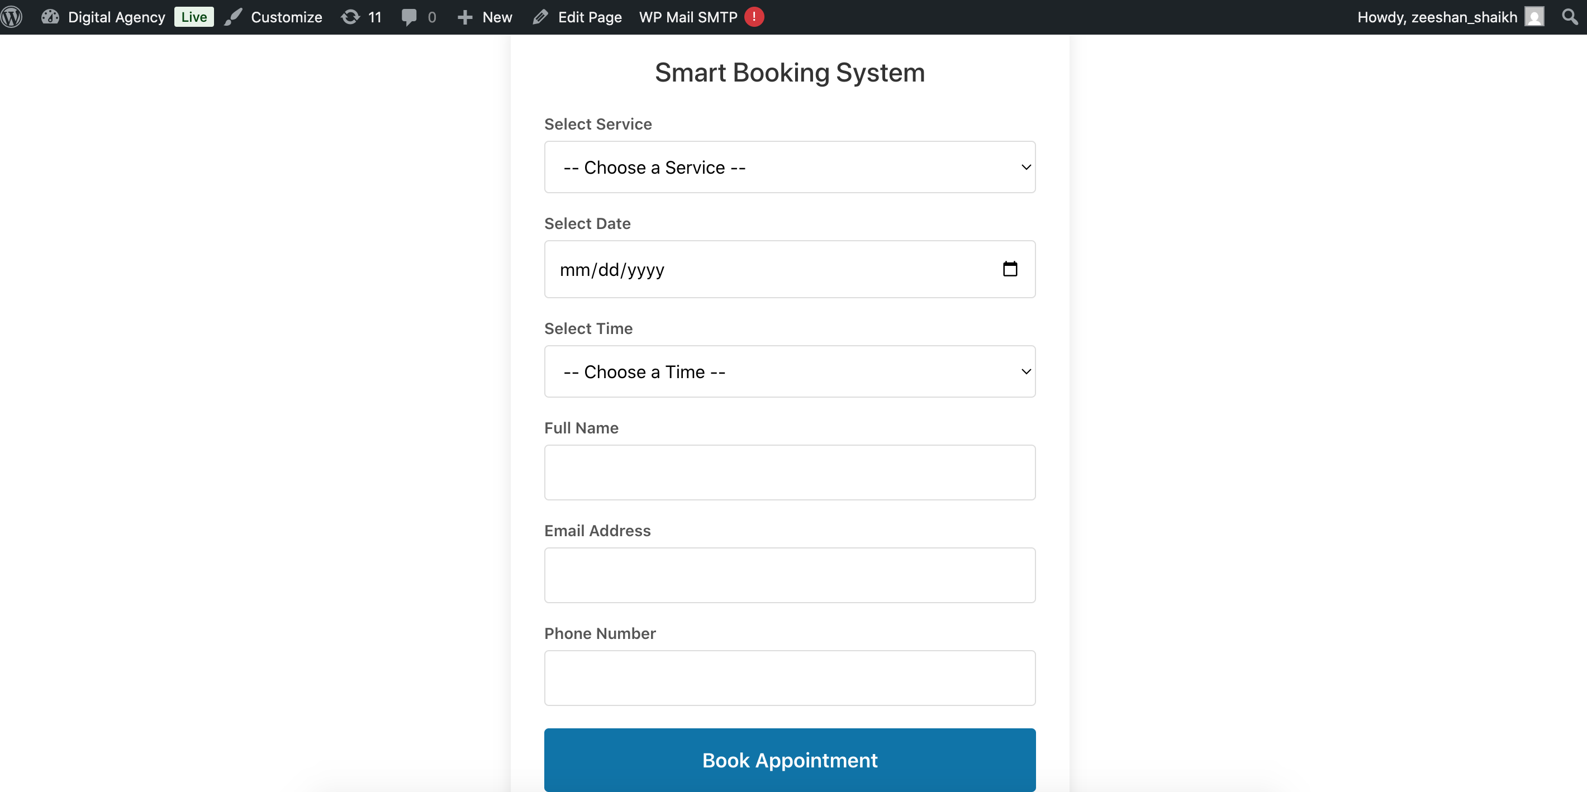Click the plus icon beside New
Screen dimensions: 1587x792
[x=465, y=17]
